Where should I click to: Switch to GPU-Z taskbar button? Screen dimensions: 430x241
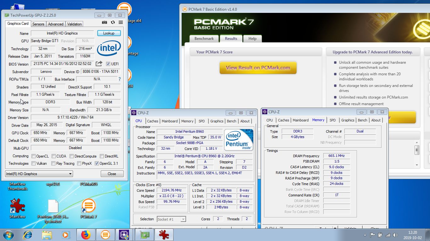tap(144, 235)
